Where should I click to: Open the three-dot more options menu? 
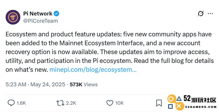click(210, 13)
